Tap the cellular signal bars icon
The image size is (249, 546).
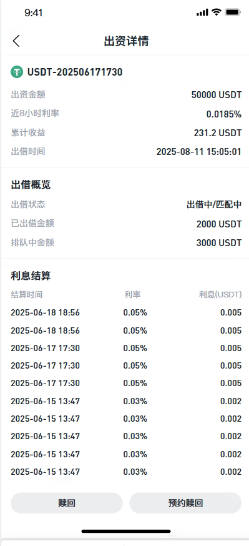point(202,12)
